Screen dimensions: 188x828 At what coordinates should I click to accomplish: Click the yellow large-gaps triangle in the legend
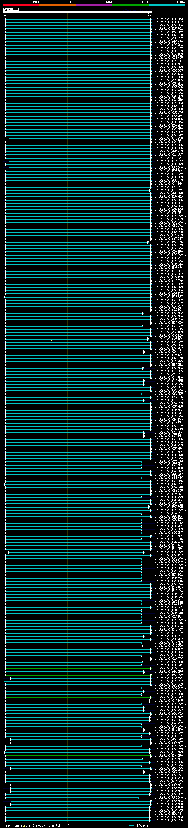24,825
